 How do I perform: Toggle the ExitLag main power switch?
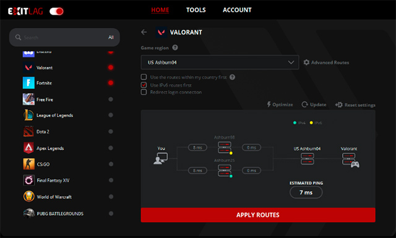point(56,11)
